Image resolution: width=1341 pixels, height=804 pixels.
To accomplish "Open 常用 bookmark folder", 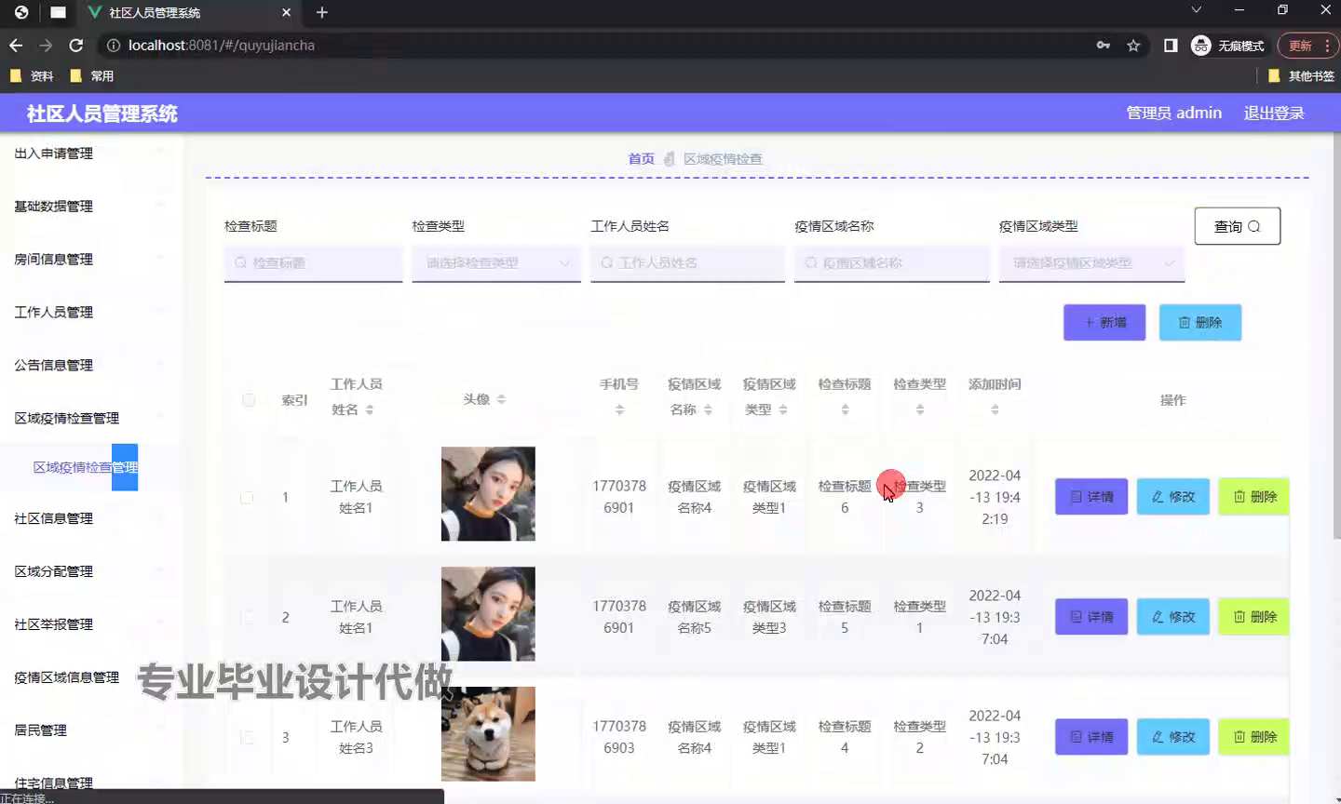I will click(92, 75).
